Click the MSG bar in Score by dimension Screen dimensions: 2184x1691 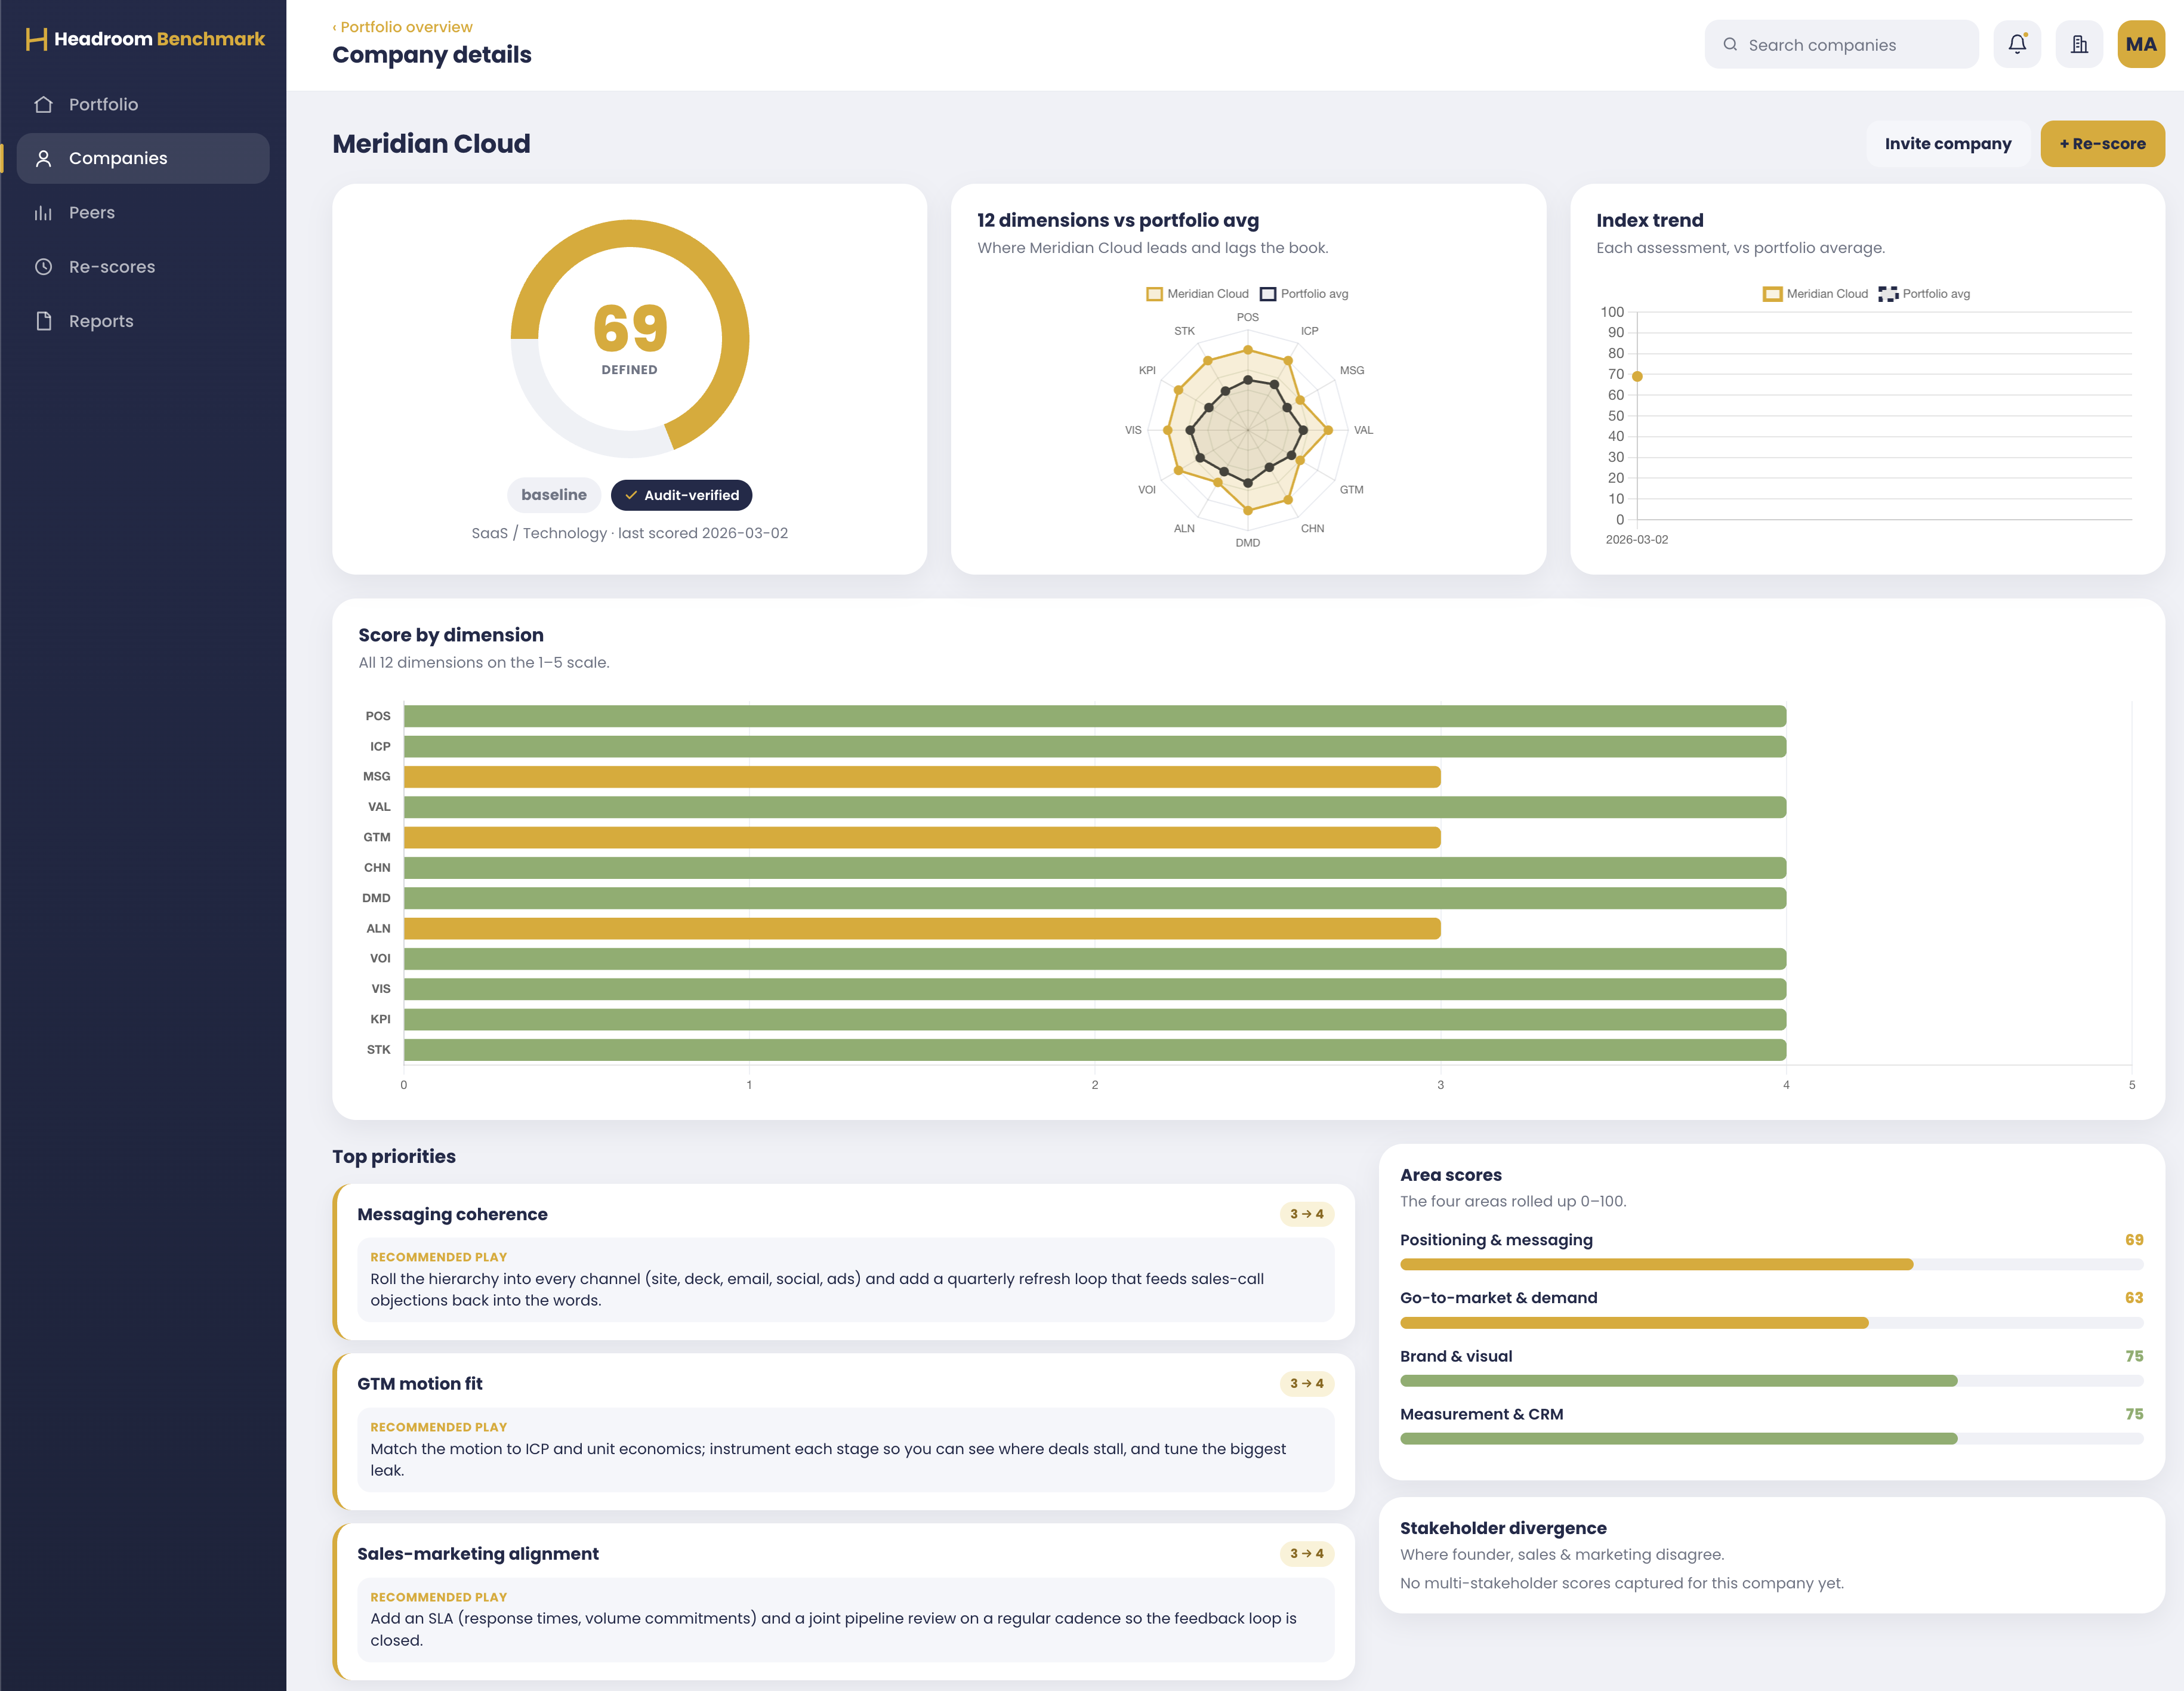click(x=922, y=777)
